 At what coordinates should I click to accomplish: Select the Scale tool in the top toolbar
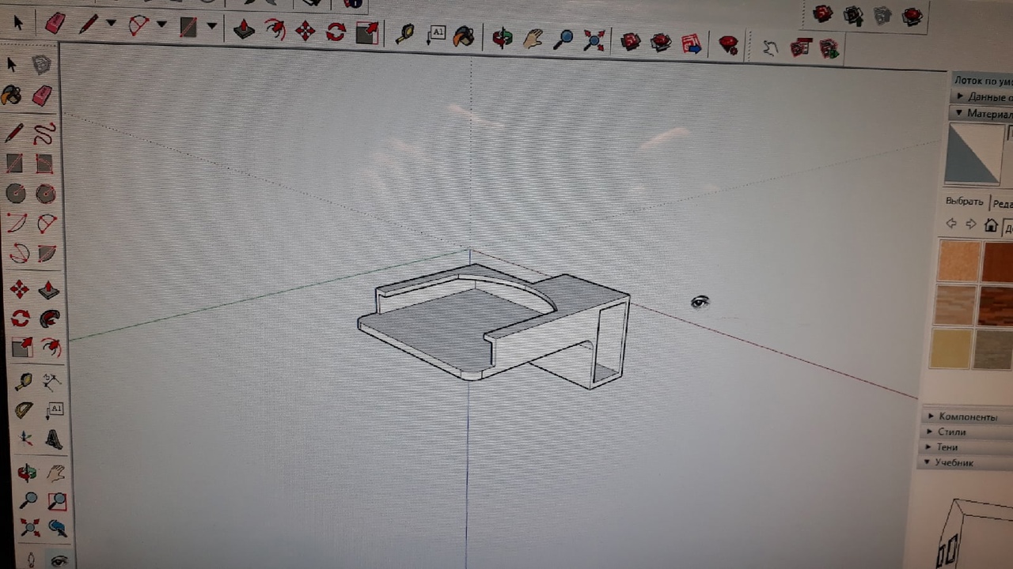tap(367, 32)
